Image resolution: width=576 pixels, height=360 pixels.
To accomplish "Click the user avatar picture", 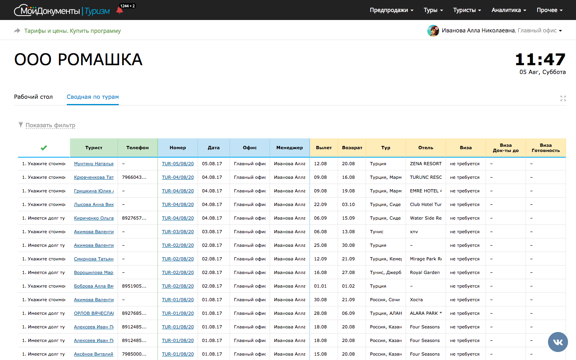I will 433,31.
